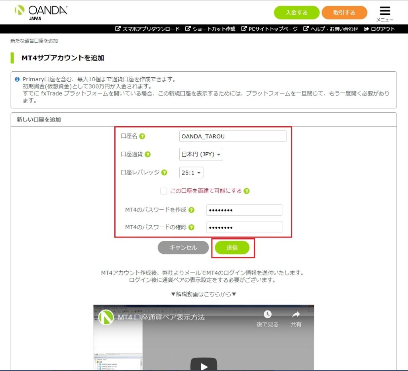Screen dimensions: 408x371
Task: Click the OANDA Japan logo
Action: click(x=41, y=13)
